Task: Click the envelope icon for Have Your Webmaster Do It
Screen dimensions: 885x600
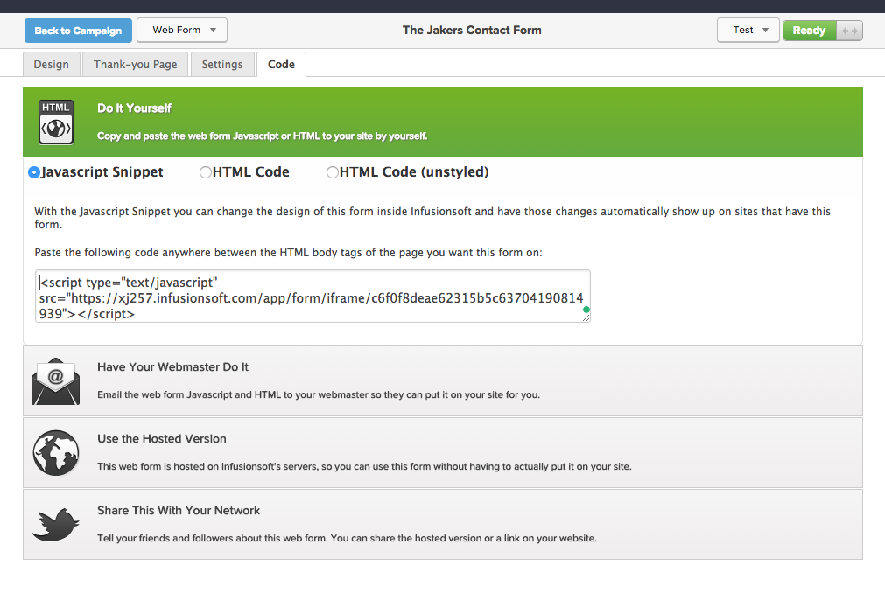Action: click(55, 381)
